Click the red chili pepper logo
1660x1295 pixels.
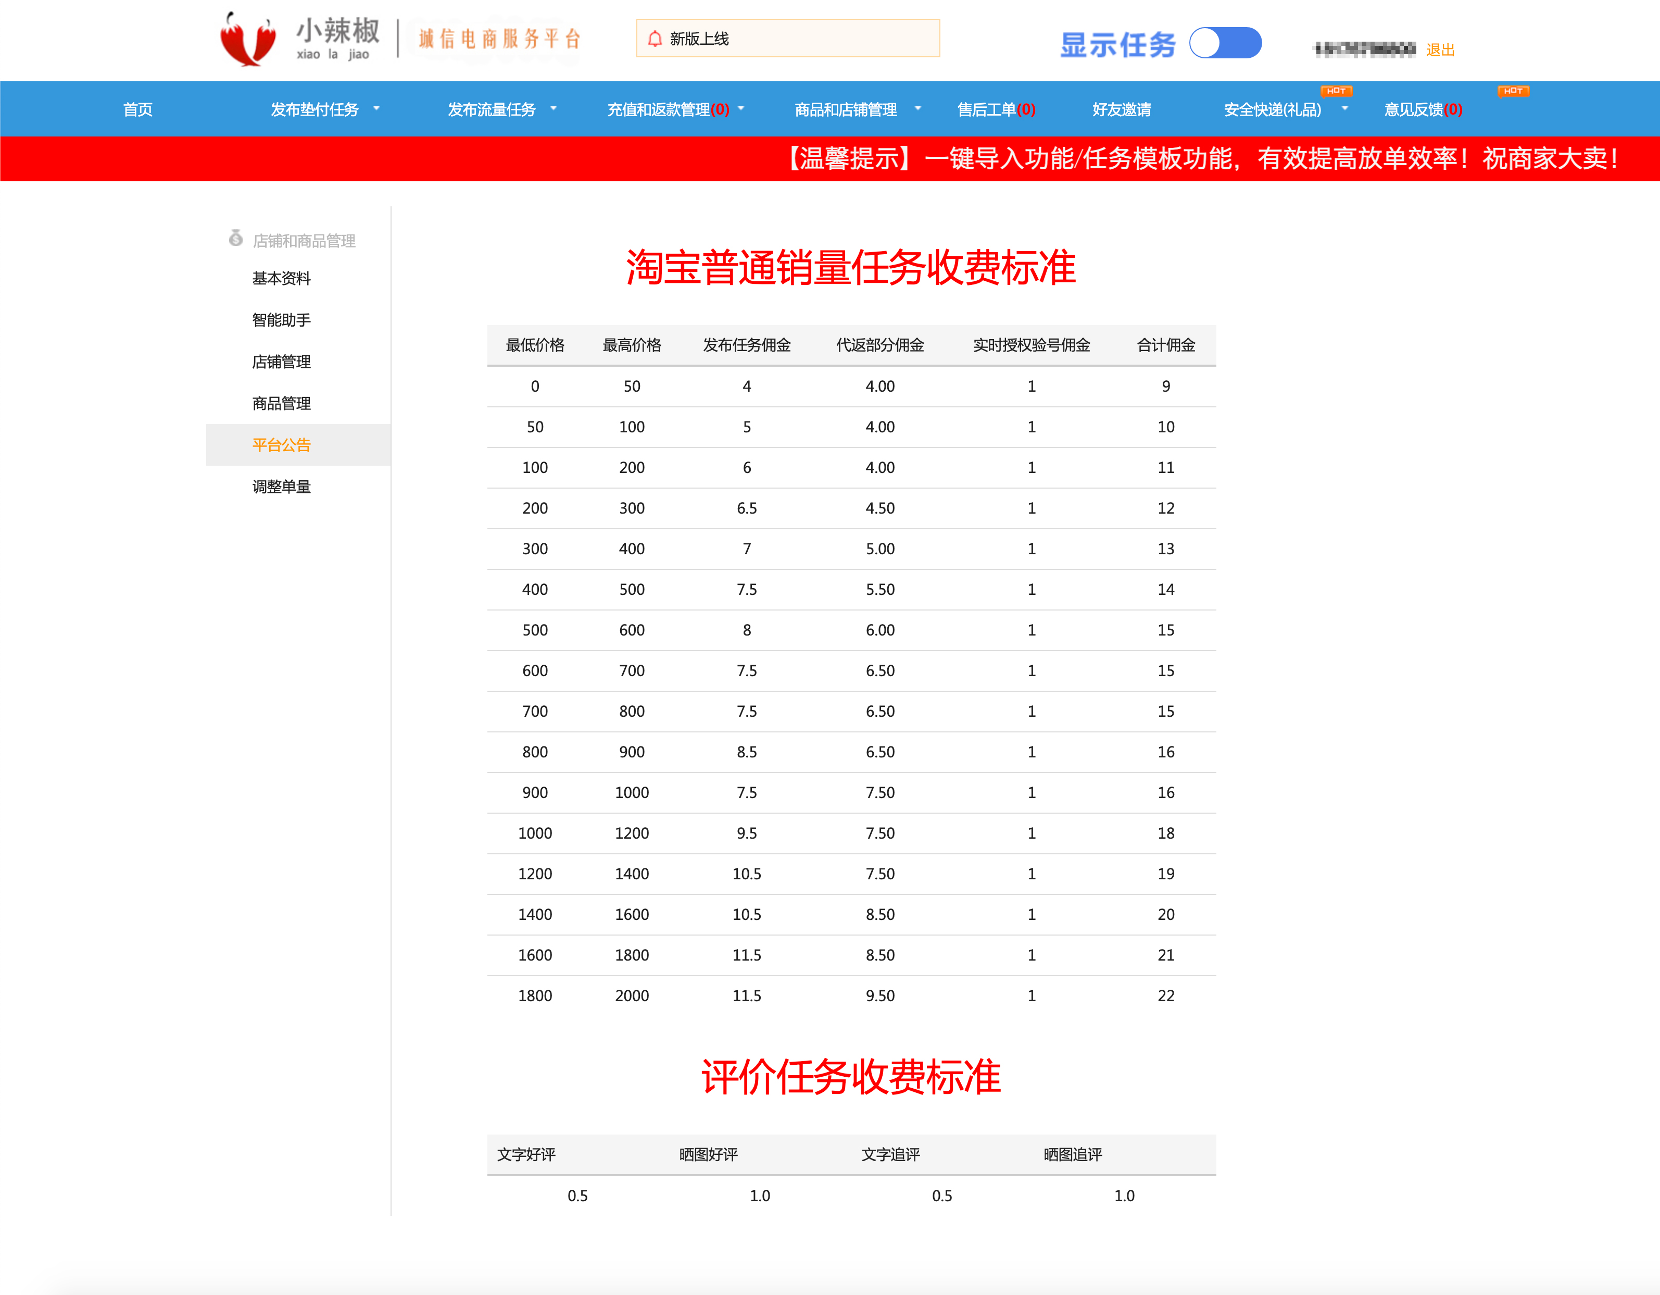coord(248,40)
